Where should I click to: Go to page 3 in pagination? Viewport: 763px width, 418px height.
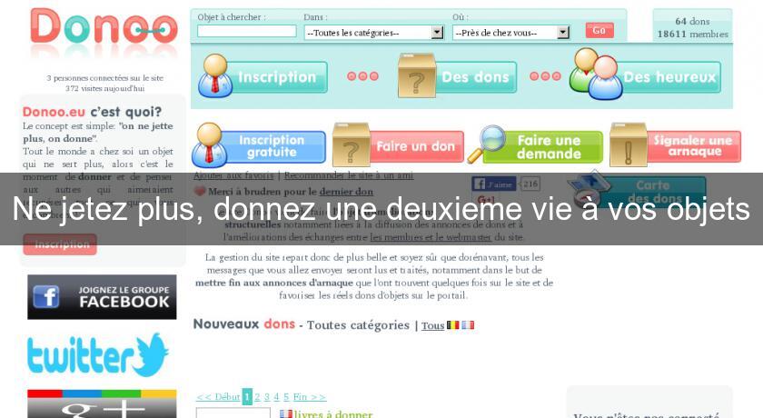(x=267, y=397)
